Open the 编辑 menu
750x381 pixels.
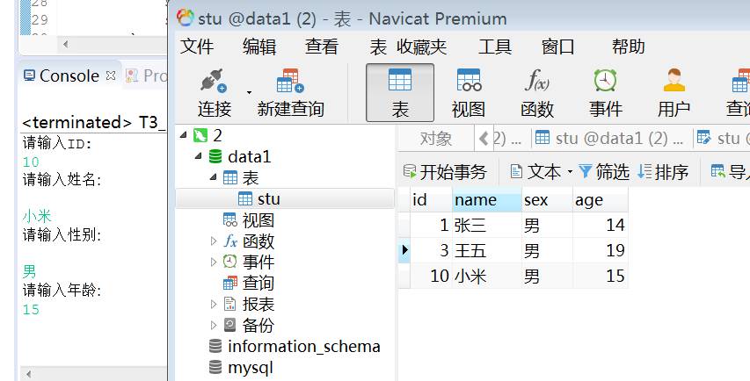tap(259, 47)
